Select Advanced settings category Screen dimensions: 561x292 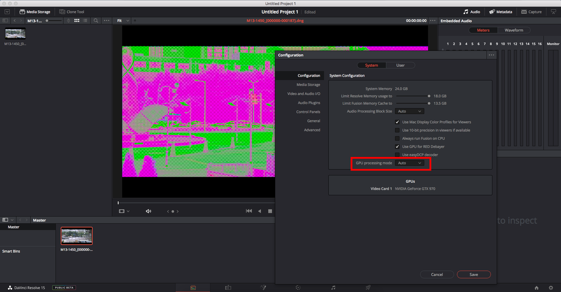click(312, 130)
